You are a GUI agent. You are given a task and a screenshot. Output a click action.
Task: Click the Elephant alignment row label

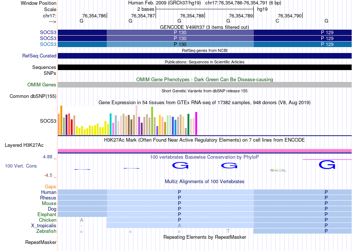point(47,214)
